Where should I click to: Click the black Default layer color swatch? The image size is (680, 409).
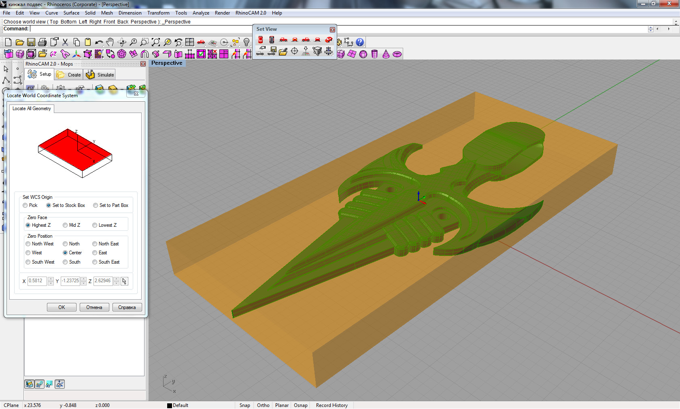(170, 405)
